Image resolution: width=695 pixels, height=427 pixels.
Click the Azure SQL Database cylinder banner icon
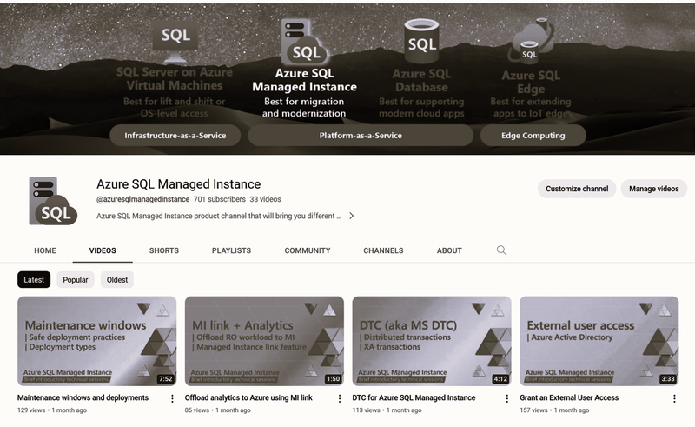point(421,41)
